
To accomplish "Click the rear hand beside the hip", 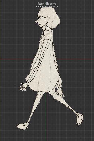I will pyautogui.click(x=60, y=92).
